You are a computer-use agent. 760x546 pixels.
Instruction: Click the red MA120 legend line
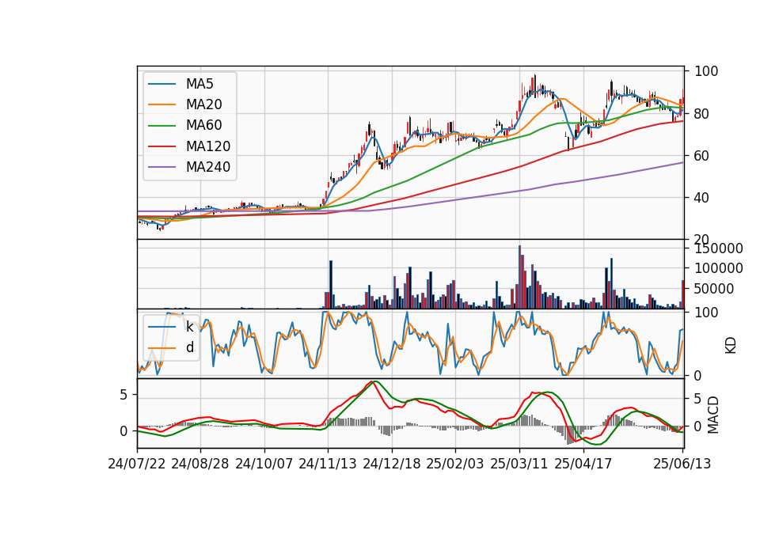click(x=161, y=146)
